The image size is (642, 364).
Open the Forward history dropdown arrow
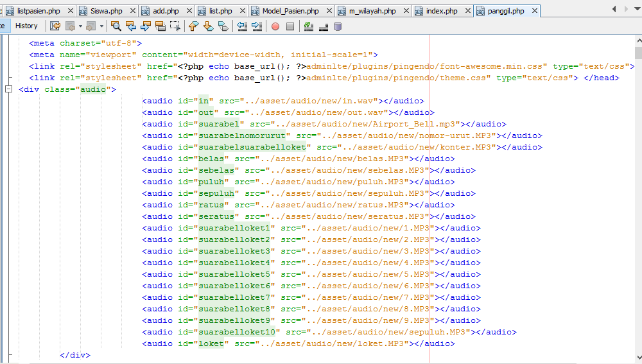pos(101,26)
